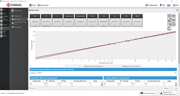Click the Qlm/2 value tile 0.11349
The height and width of the screenshot is (96, 180).
click(137, 20)
